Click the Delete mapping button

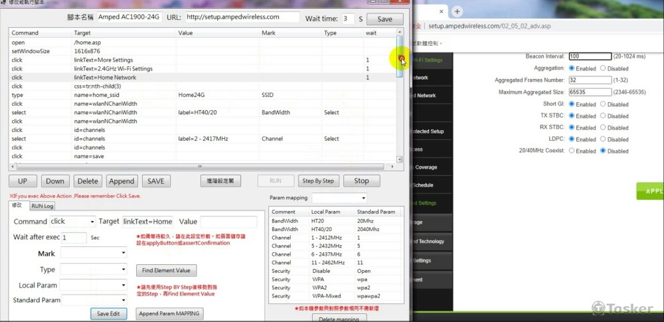(339, 318)
